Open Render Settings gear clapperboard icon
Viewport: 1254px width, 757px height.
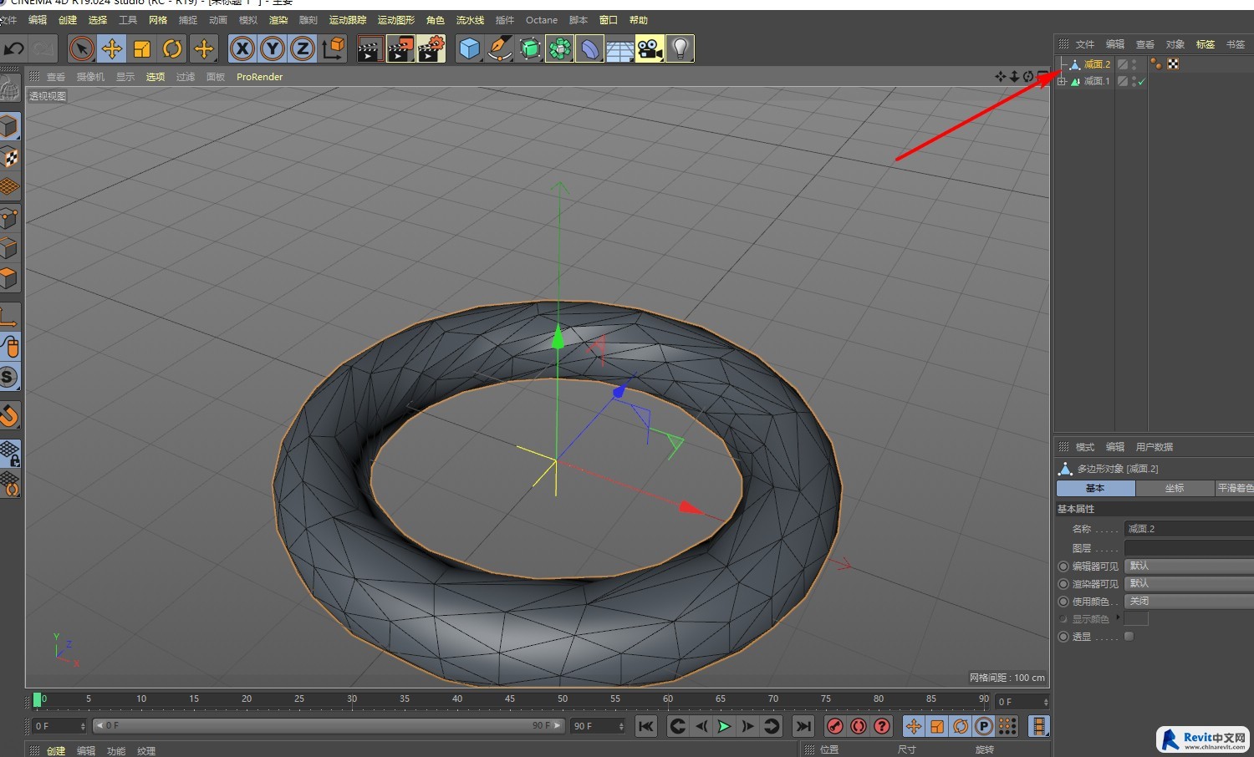[x=431, y=49]
